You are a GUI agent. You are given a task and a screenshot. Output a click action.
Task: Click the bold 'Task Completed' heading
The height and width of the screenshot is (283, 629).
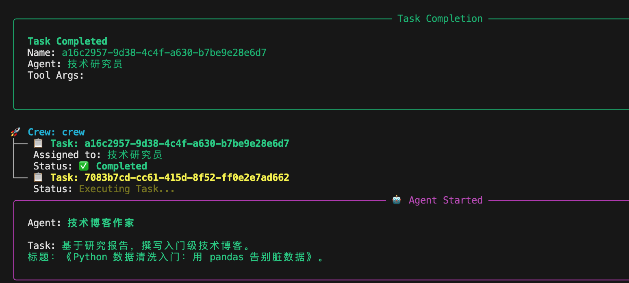[x=67, y=41]
